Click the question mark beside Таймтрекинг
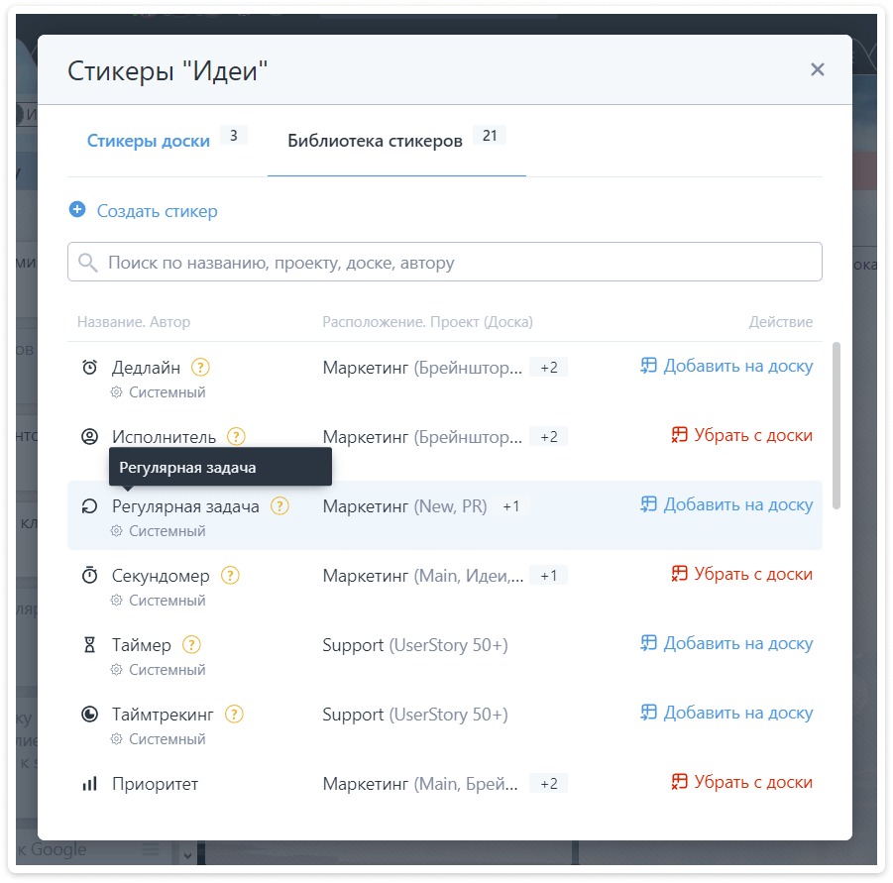The height and width of the screenshot is (883, 893). click(x=234, y=714)
